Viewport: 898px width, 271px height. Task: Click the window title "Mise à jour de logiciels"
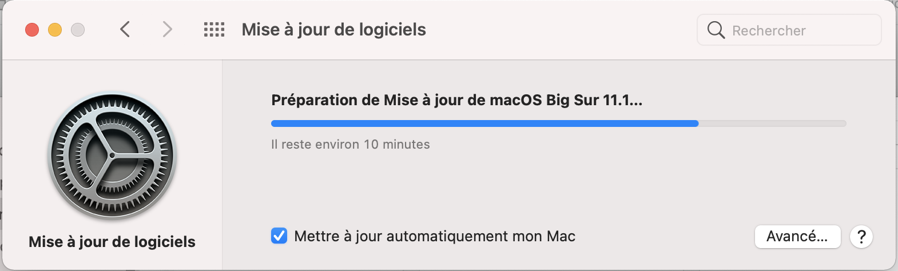333,30
